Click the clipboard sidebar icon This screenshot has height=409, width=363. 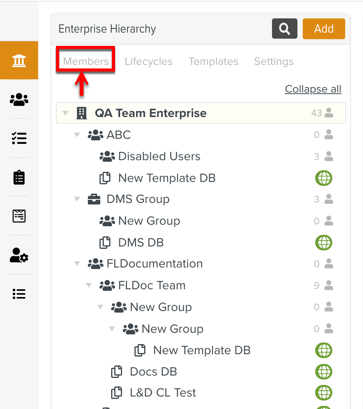(x=19, y=177)
